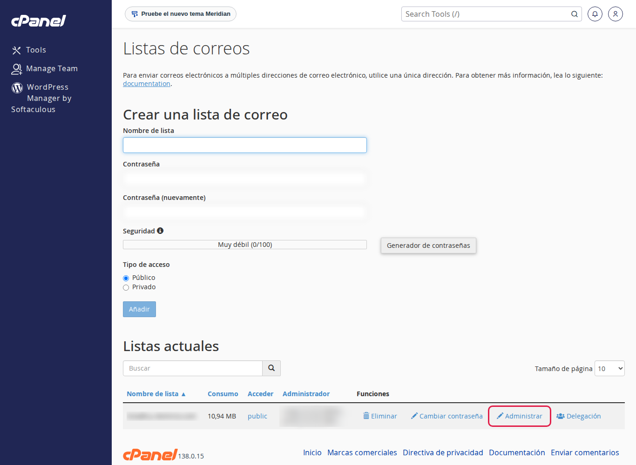Click Directiva de privacidad footer link
Viewport: 636px width, 465px height.
tap(443, 452)
